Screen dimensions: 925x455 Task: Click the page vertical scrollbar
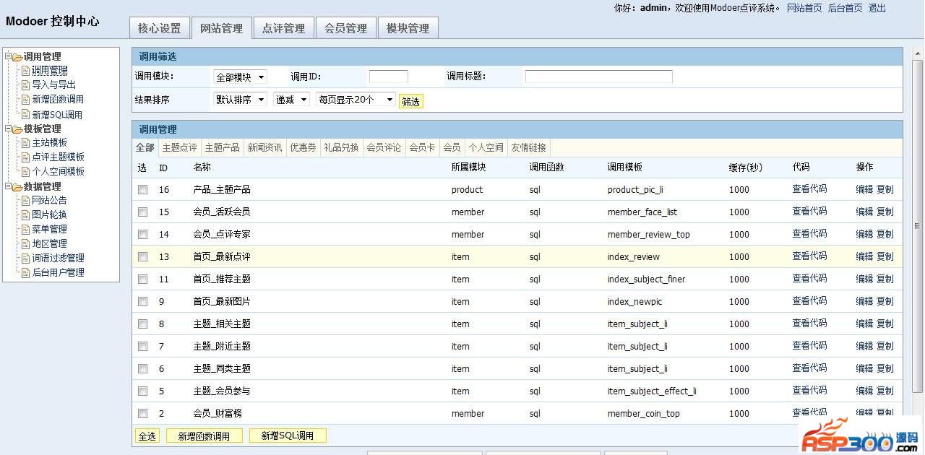918,225
